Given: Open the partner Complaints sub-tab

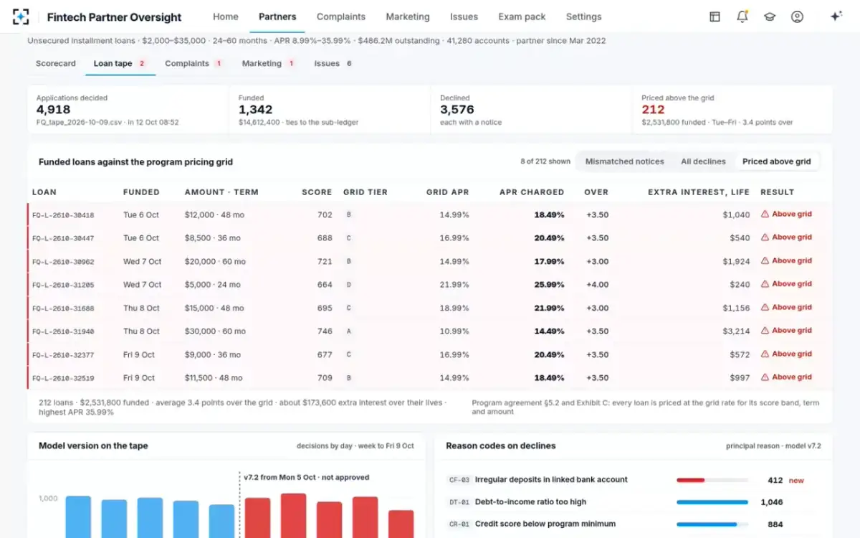Looking at the screenshot, I should pyautogui.click(x=193, y=63).
